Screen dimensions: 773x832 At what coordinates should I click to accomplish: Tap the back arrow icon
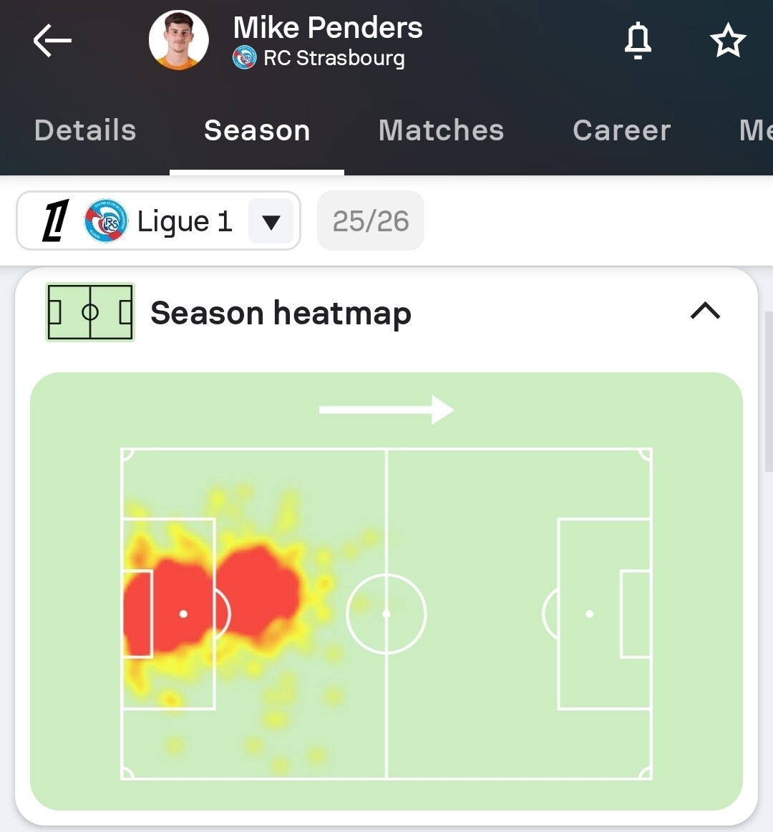click(x=52, y=40)
